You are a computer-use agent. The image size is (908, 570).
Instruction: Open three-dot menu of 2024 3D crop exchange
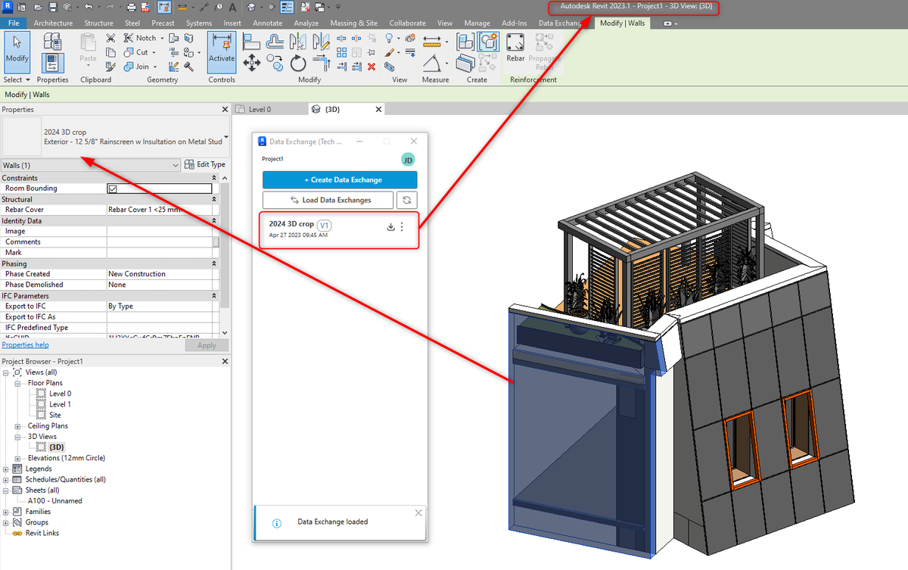coord(403,227)
